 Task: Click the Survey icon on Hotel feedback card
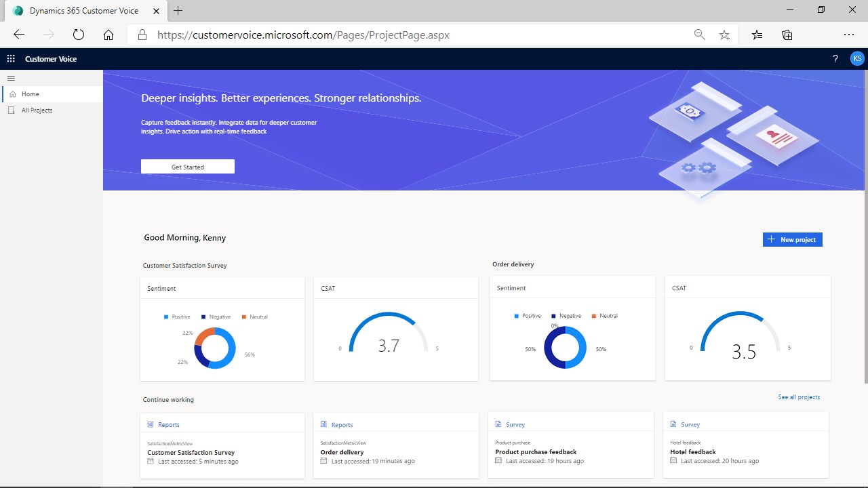click(673, 424)
